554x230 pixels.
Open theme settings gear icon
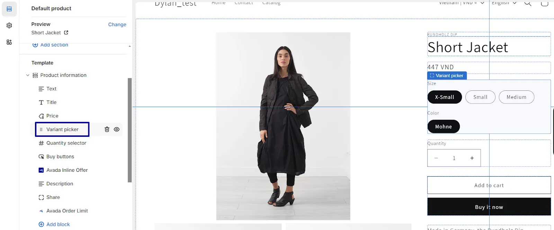(9, 26)
